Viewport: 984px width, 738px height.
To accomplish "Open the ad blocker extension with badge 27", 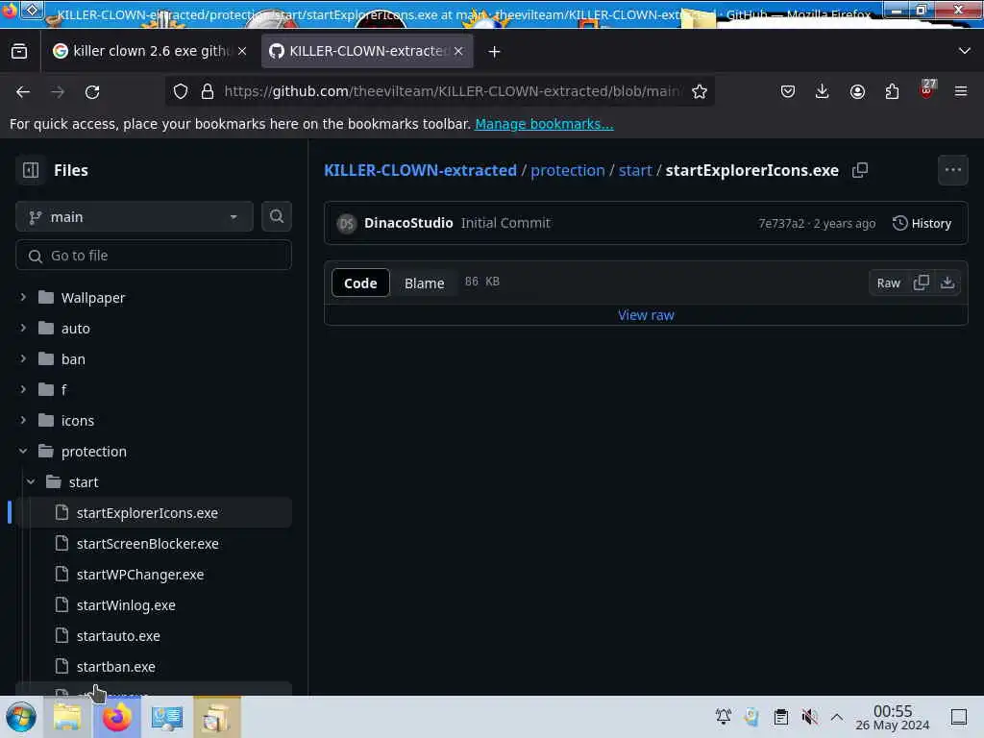I will (x=927, y=89).
